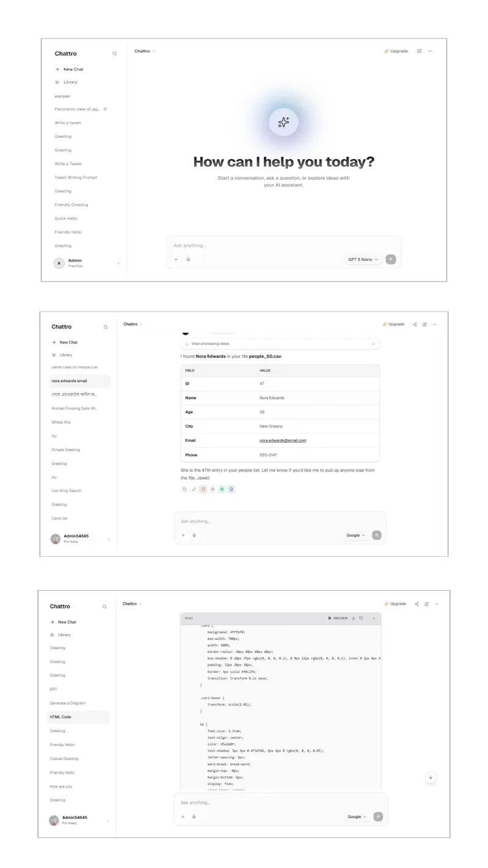Click Upgrade in the middle window header

(394, 324)
